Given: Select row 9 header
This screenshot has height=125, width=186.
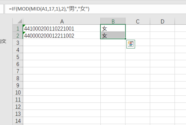Looking at the screenshot, I should click(18, 85).
